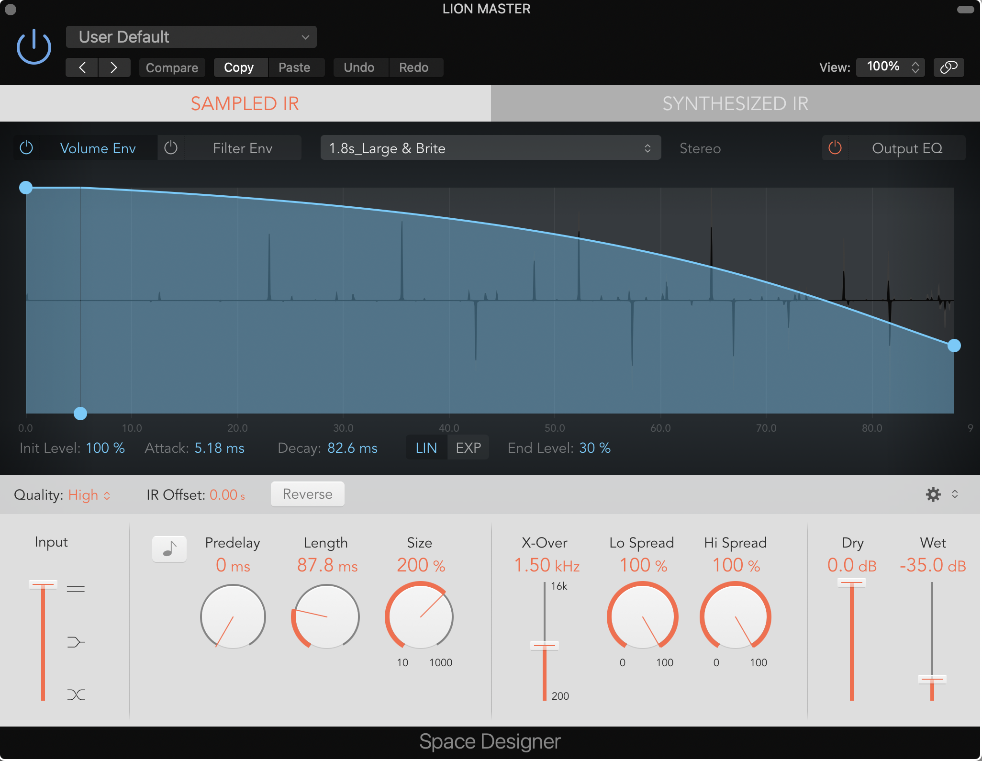Viewport: 982px width, 761px height.
Task: Open the User Default preset dropdown
Action: 191,37
